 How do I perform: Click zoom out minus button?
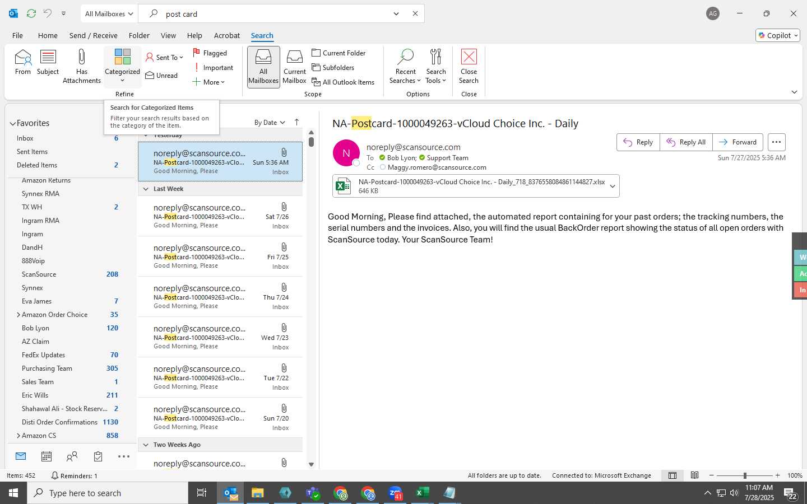pos(712,475)
